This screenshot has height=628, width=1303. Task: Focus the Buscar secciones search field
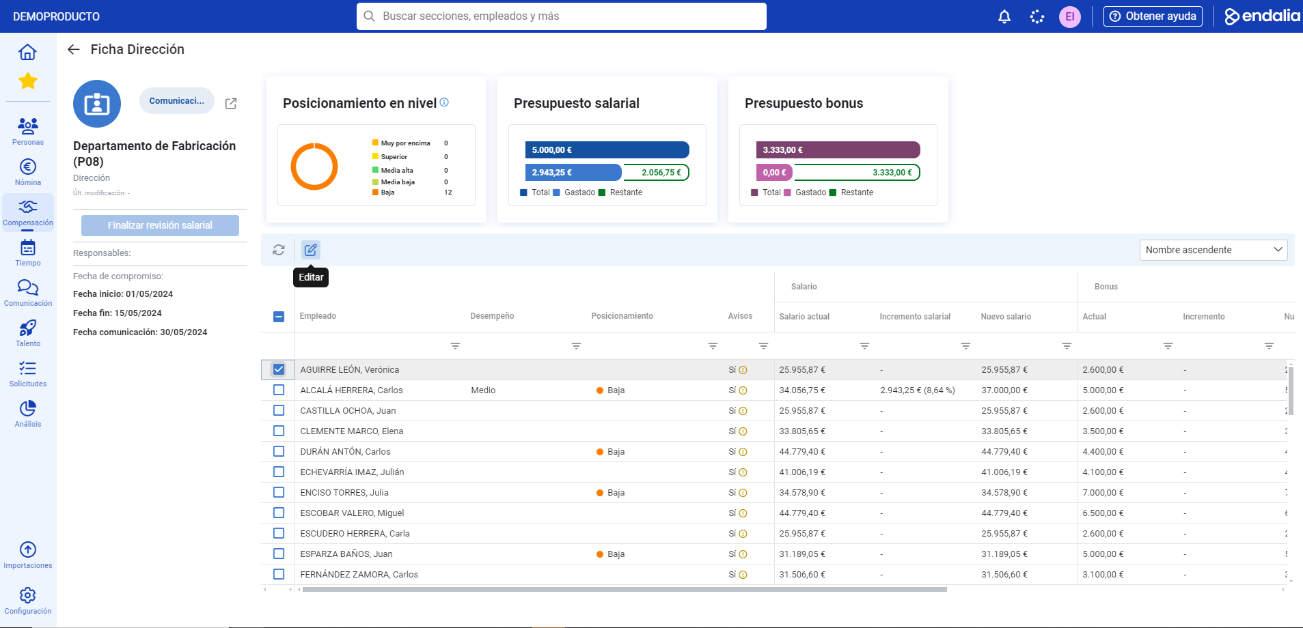click(562, 16)
